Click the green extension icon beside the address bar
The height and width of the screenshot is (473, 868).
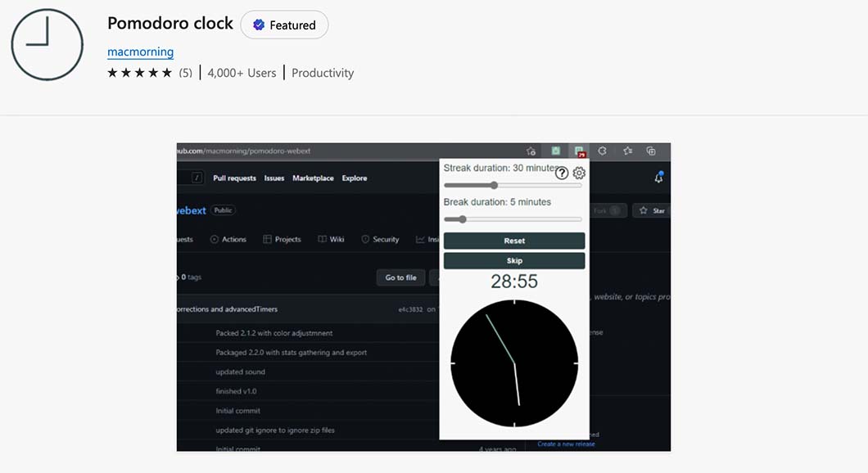[554, 151]
